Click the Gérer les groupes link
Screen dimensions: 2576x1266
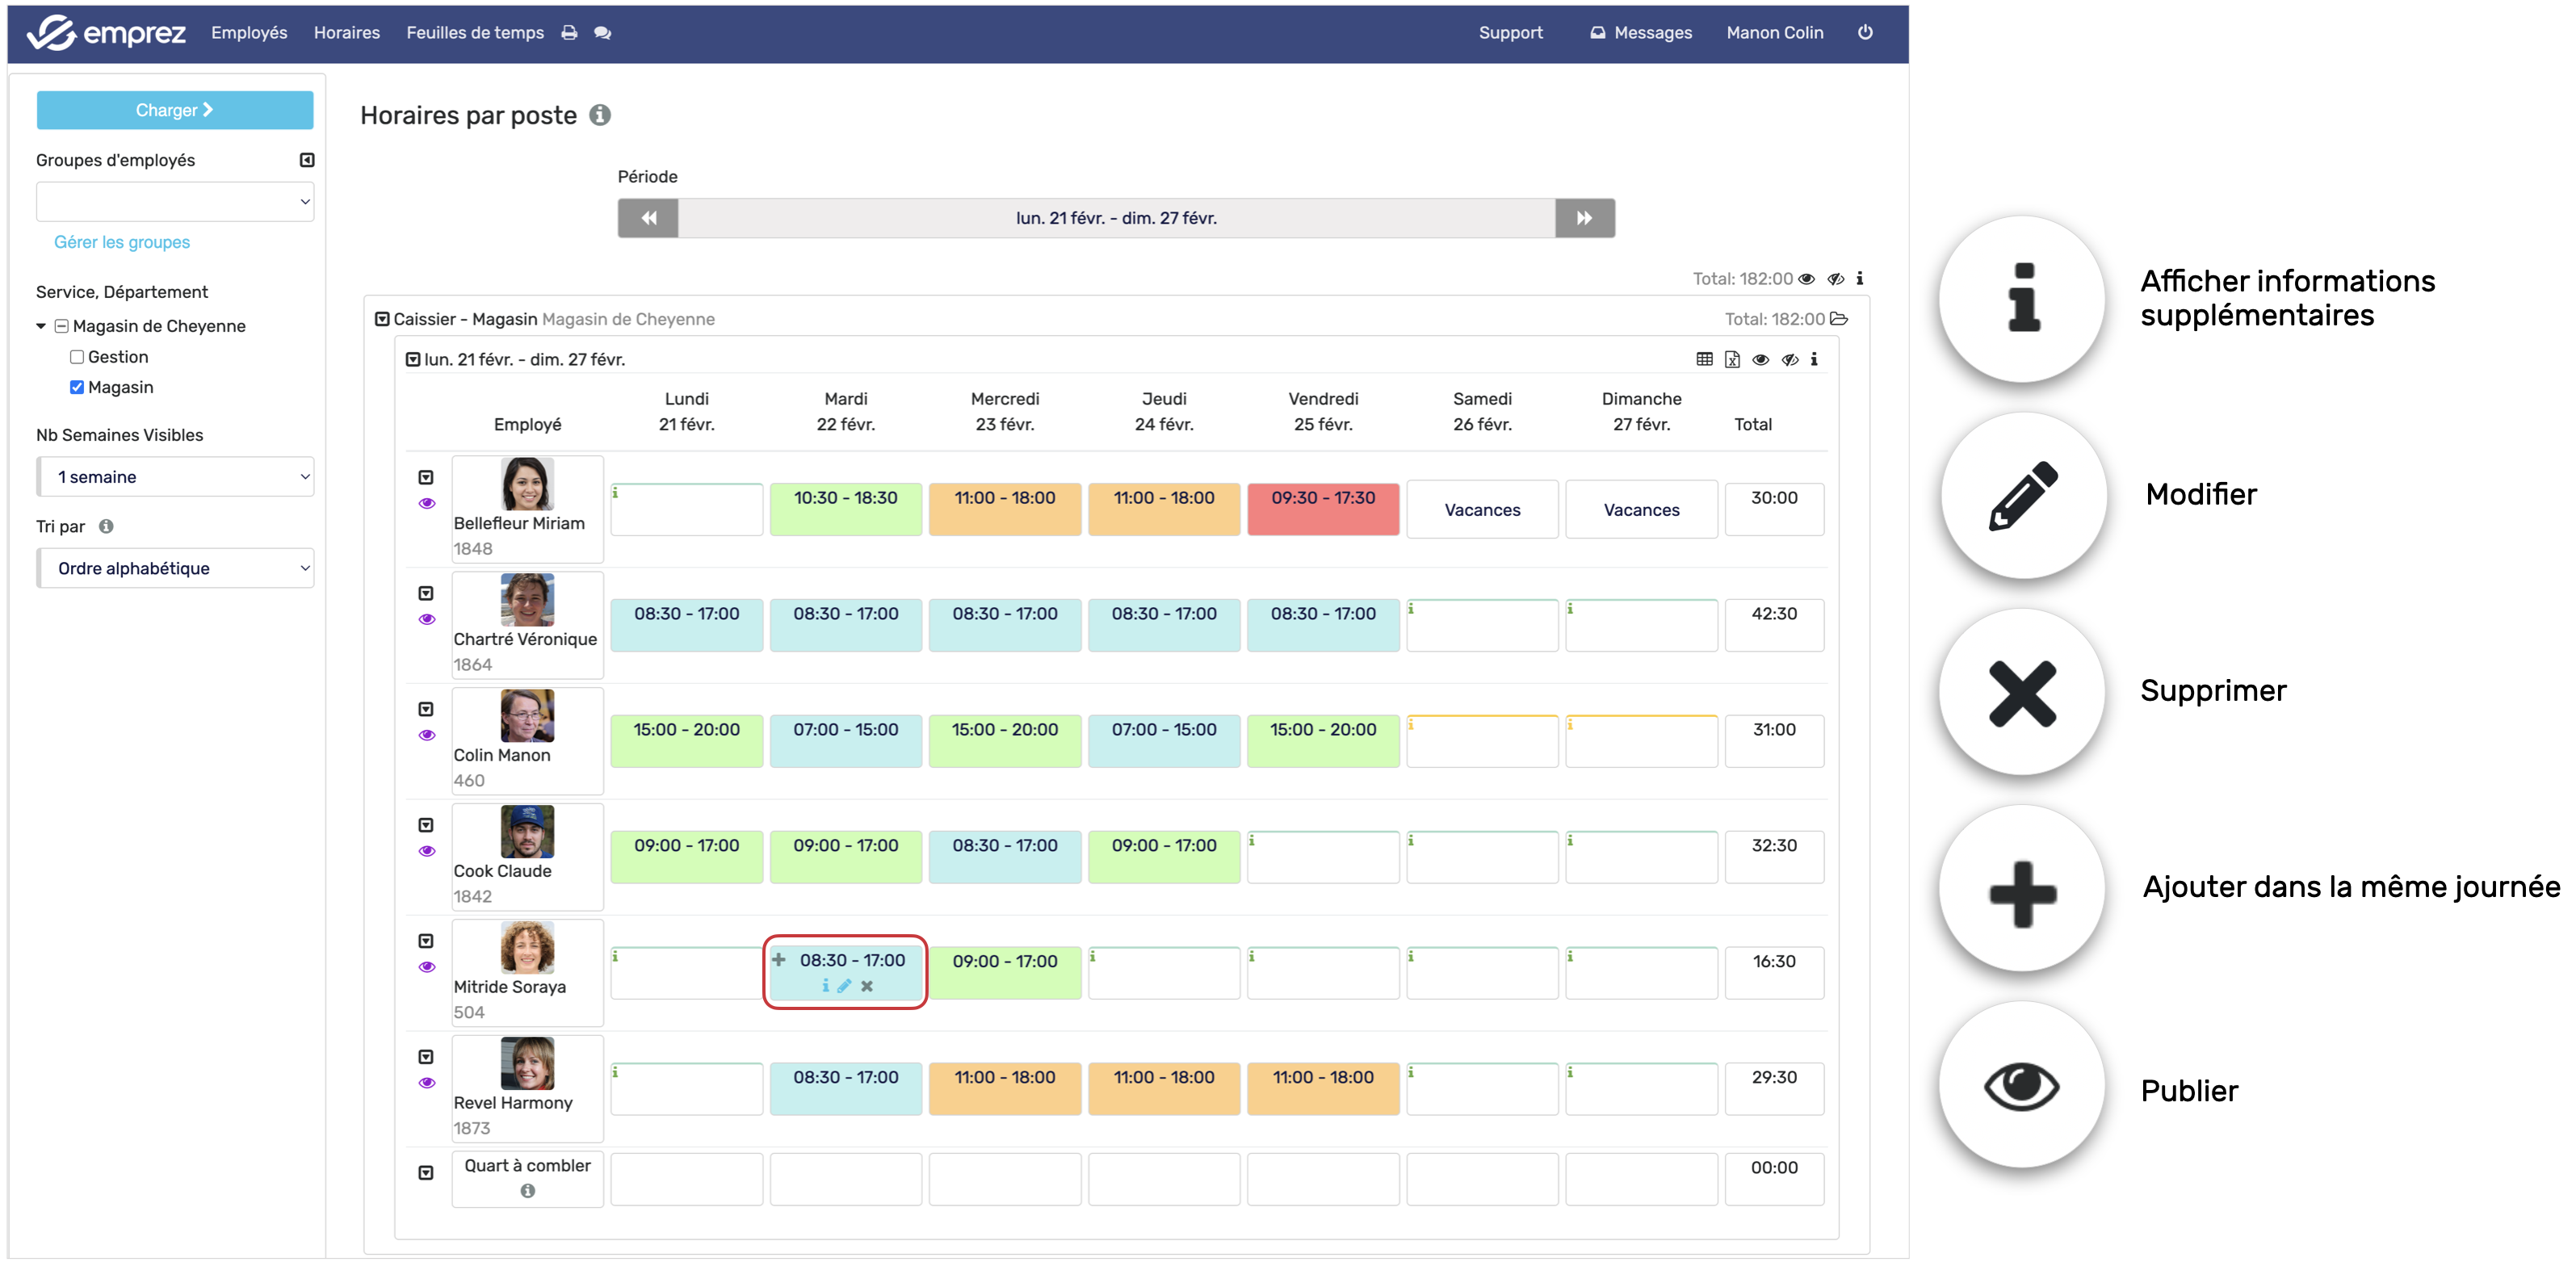pyautogui.click(x=122, y=242)
